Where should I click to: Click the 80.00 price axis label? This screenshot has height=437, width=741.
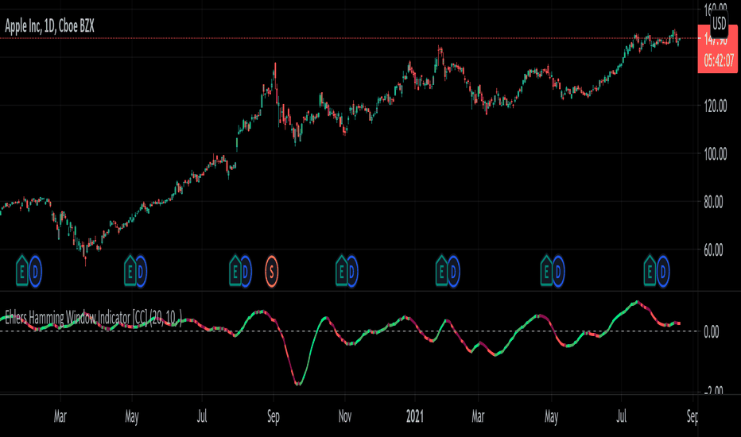coord(714,202)
